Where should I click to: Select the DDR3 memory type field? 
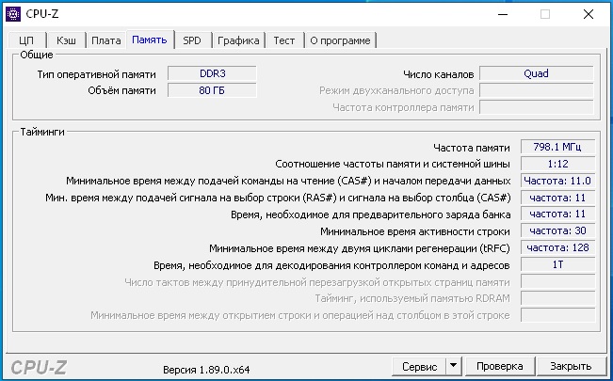click(x=212, y=73)
